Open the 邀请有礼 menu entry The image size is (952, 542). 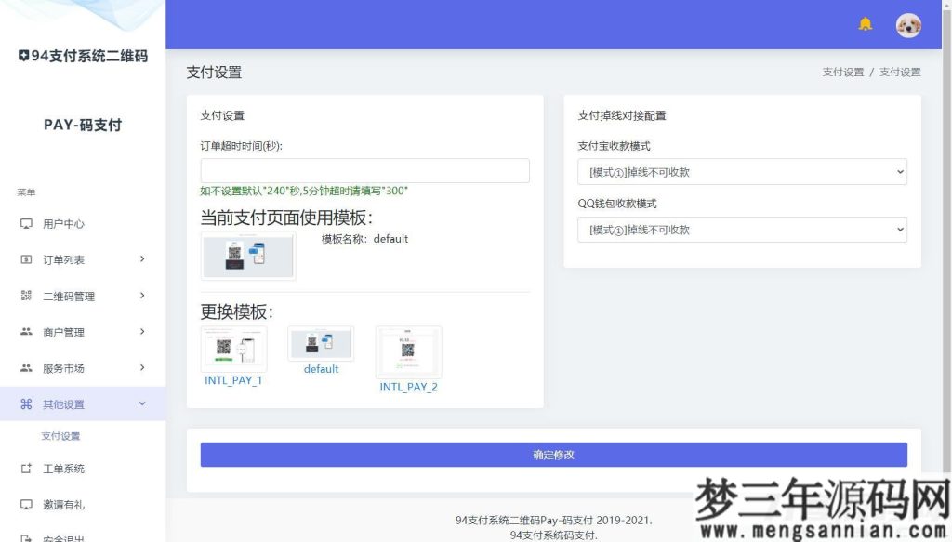tap(28, 504)
